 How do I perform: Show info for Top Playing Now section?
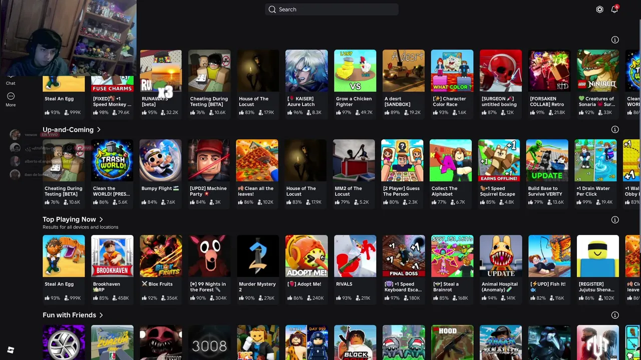pyautogui.click(x=615, y=219)
